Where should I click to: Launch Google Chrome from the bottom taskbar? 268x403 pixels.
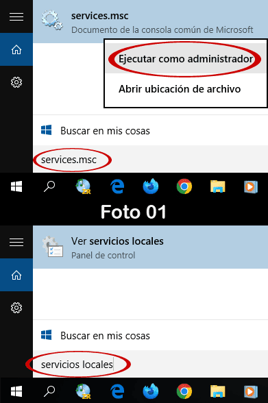[x=184, y=391]
